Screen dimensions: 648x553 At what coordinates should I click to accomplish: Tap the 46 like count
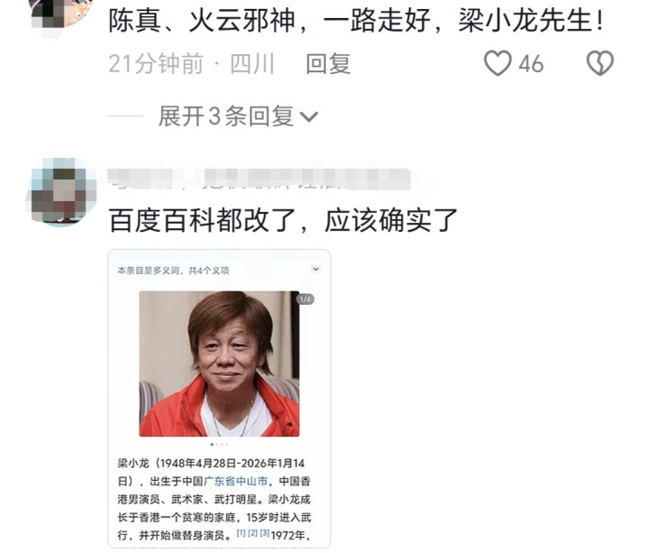coord(531,65)
